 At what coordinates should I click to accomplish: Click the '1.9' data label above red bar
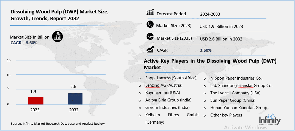click(x=33, y=92)
